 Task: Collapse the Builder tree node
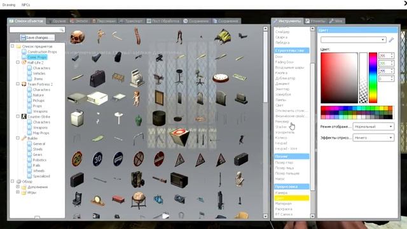18,138
